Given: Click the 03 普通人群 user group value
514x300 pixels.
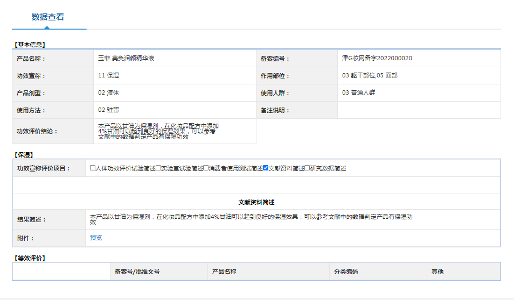Looking at the screenshot, I should point(358,92).
